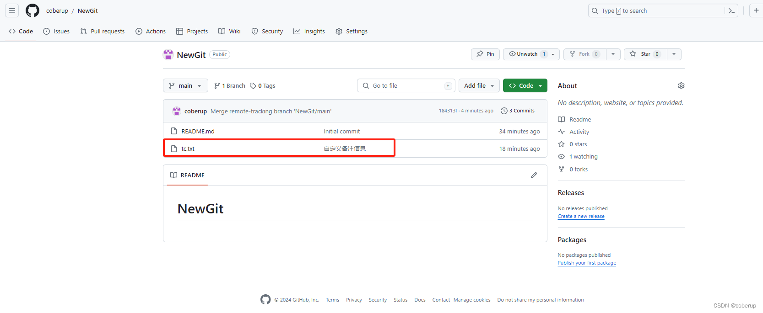Switch to the Issues tab
Screen dimensions: 763x313
point(56,32)
